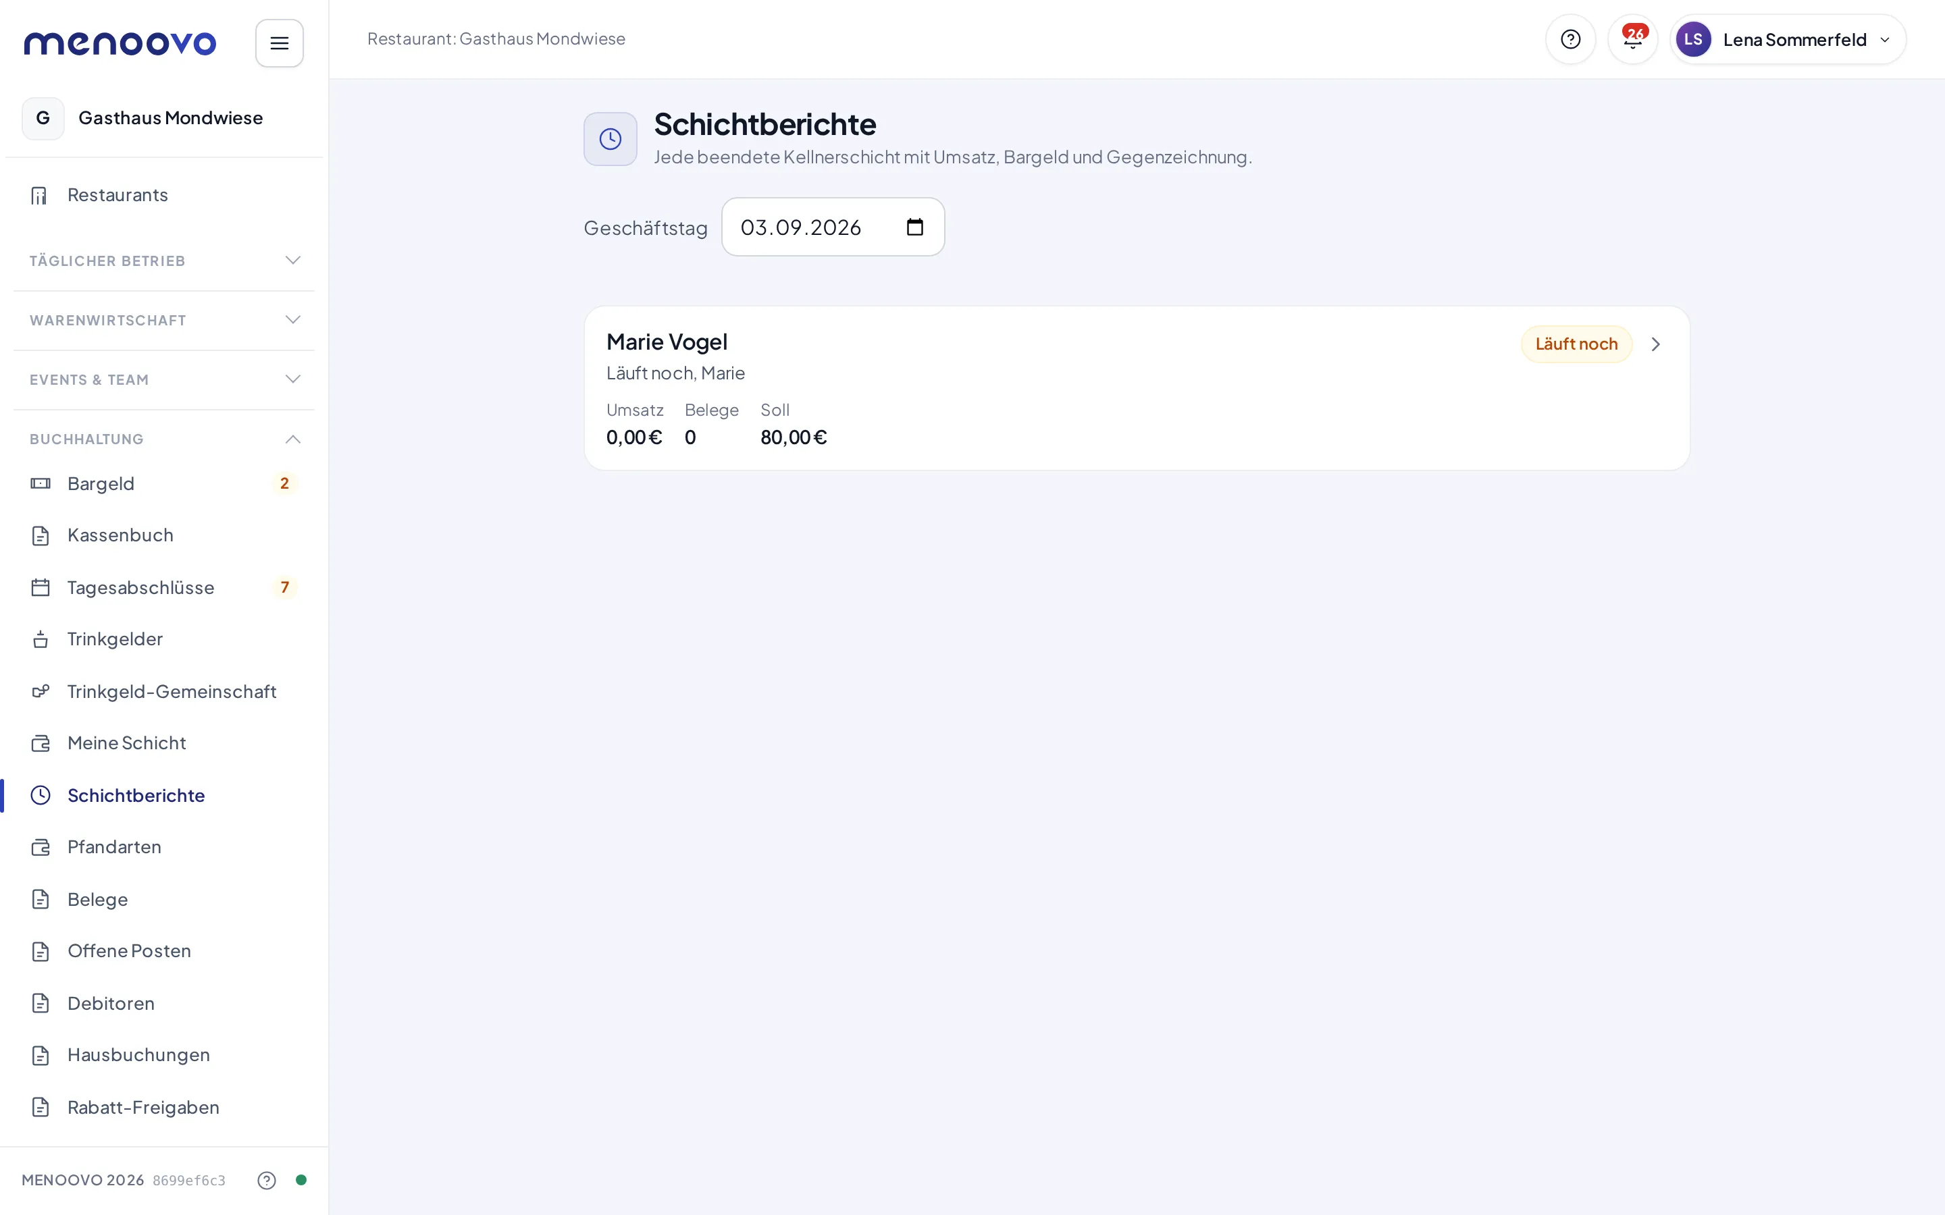This screenshot has width=1945, height=1215.
Task: Click the Bargeld badge showing 2
Action: point(284,484)
